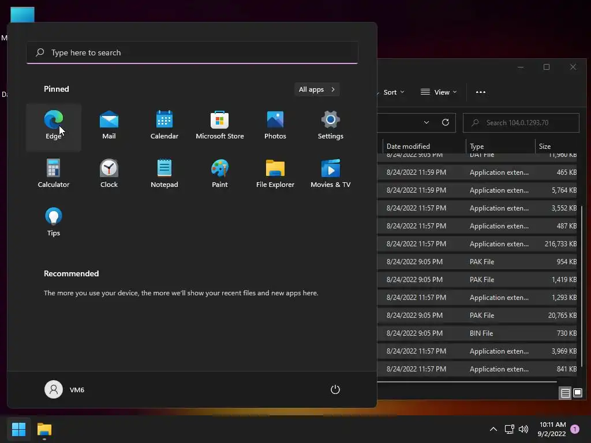Sort by the Type column header

tap(500, 146)
